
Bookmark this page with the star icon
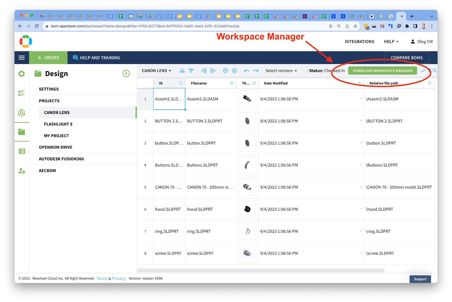[x=355, y=26]
